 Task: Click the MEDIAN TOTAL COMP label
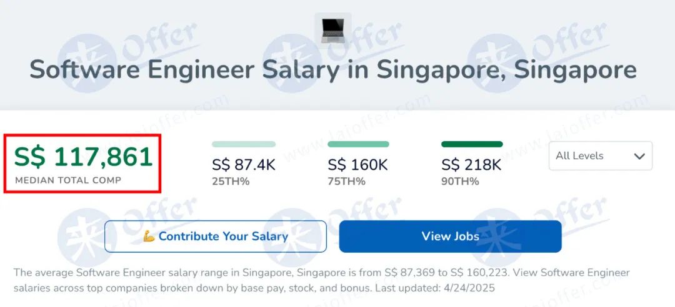coord(68,180)
